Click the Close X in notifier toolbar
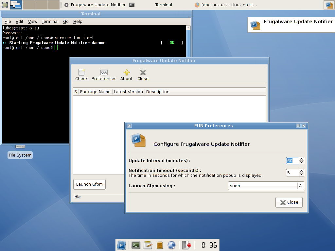Viewport: 335px width, 251px height. 143,72
